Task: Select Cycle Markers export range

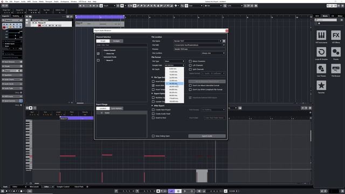Action: click(116, 108)
